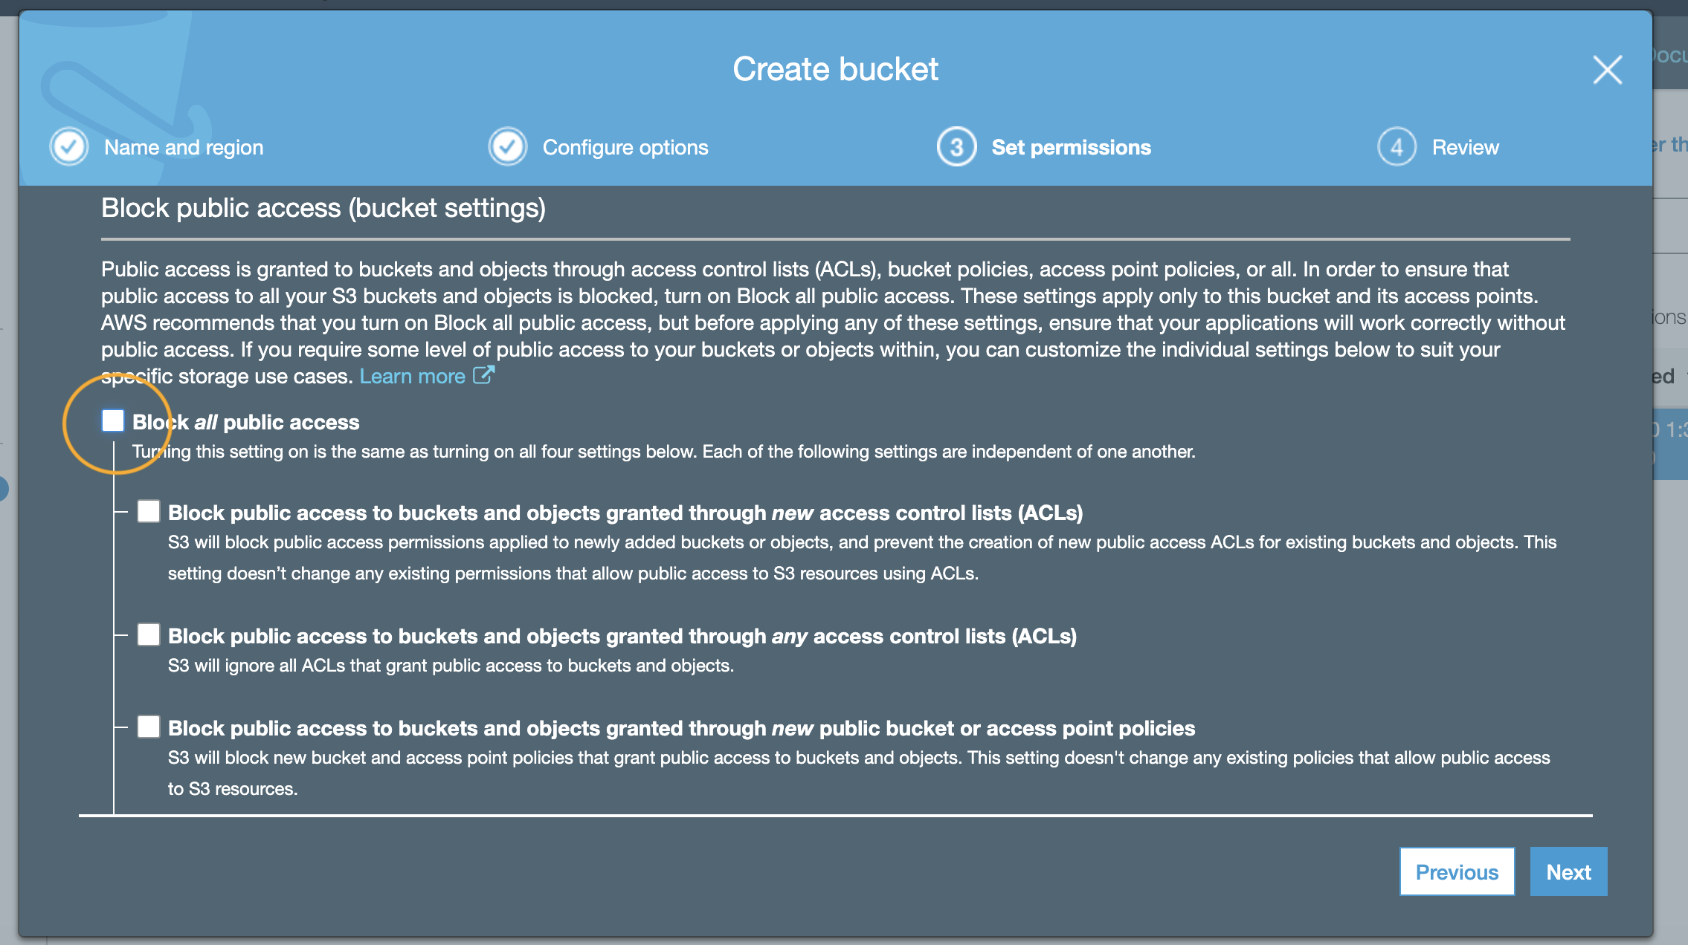Click the 'Review' step number icon
1688x945 pixels.
1397,147
